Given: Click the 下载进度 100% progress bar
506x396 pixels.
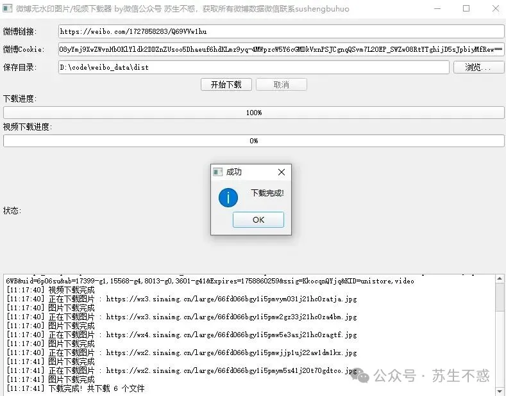Looking at the screenshot, I should coord(254,113).
